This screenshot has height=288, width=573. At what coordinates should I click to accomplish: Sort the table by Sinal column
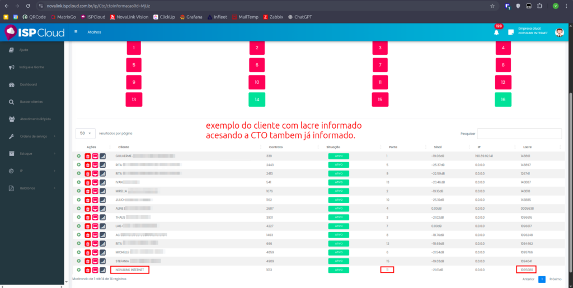tap(437, 147)
